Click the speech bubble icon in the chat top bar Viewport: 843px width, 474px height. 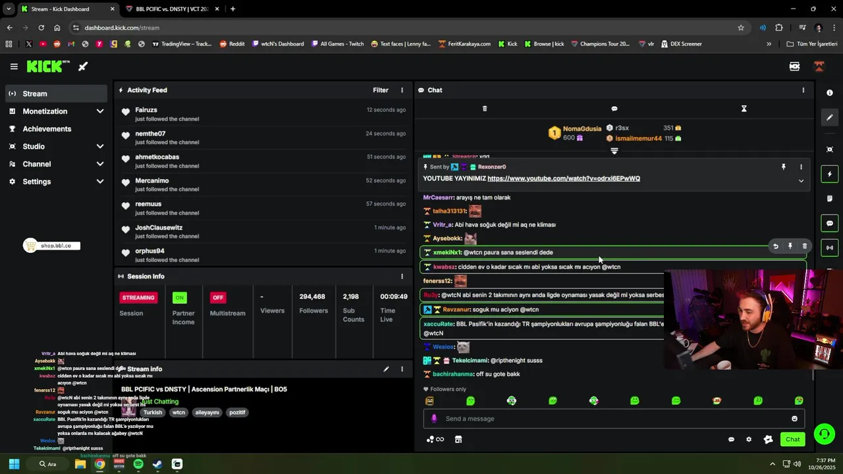[x=614, y=109]
